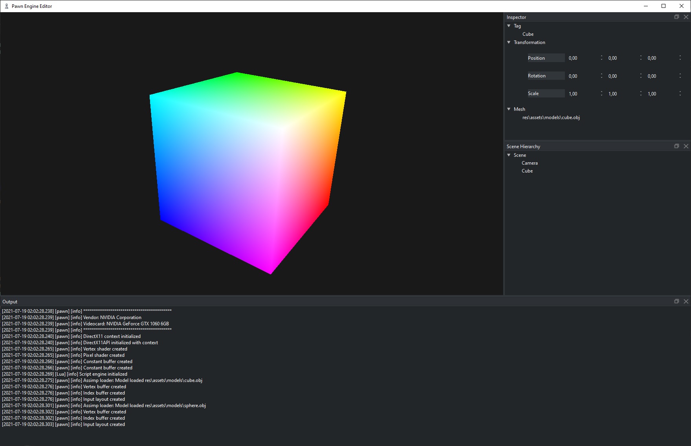
Task: Close the Inspector panel
Action: click(686, 17)
